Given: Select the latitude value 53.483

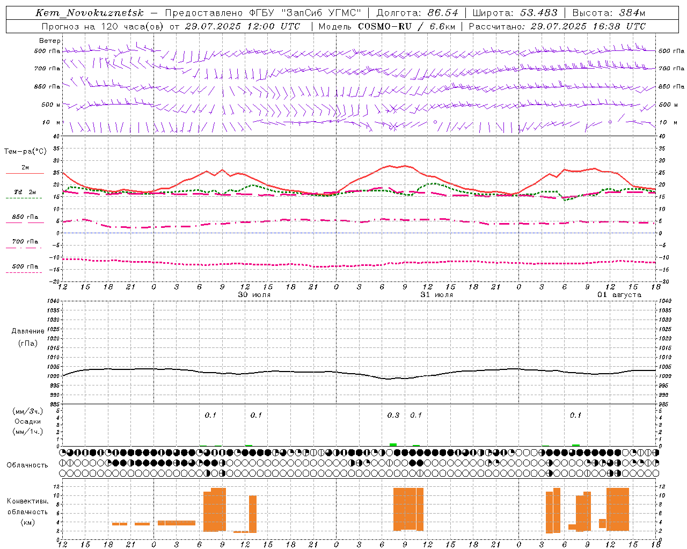Looking at the screenshot, I should (539, 13).
